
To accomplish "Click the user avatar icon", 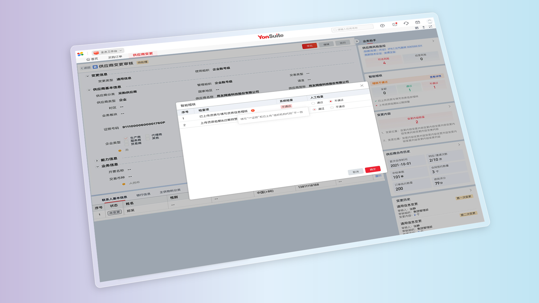I will point(430,21).
